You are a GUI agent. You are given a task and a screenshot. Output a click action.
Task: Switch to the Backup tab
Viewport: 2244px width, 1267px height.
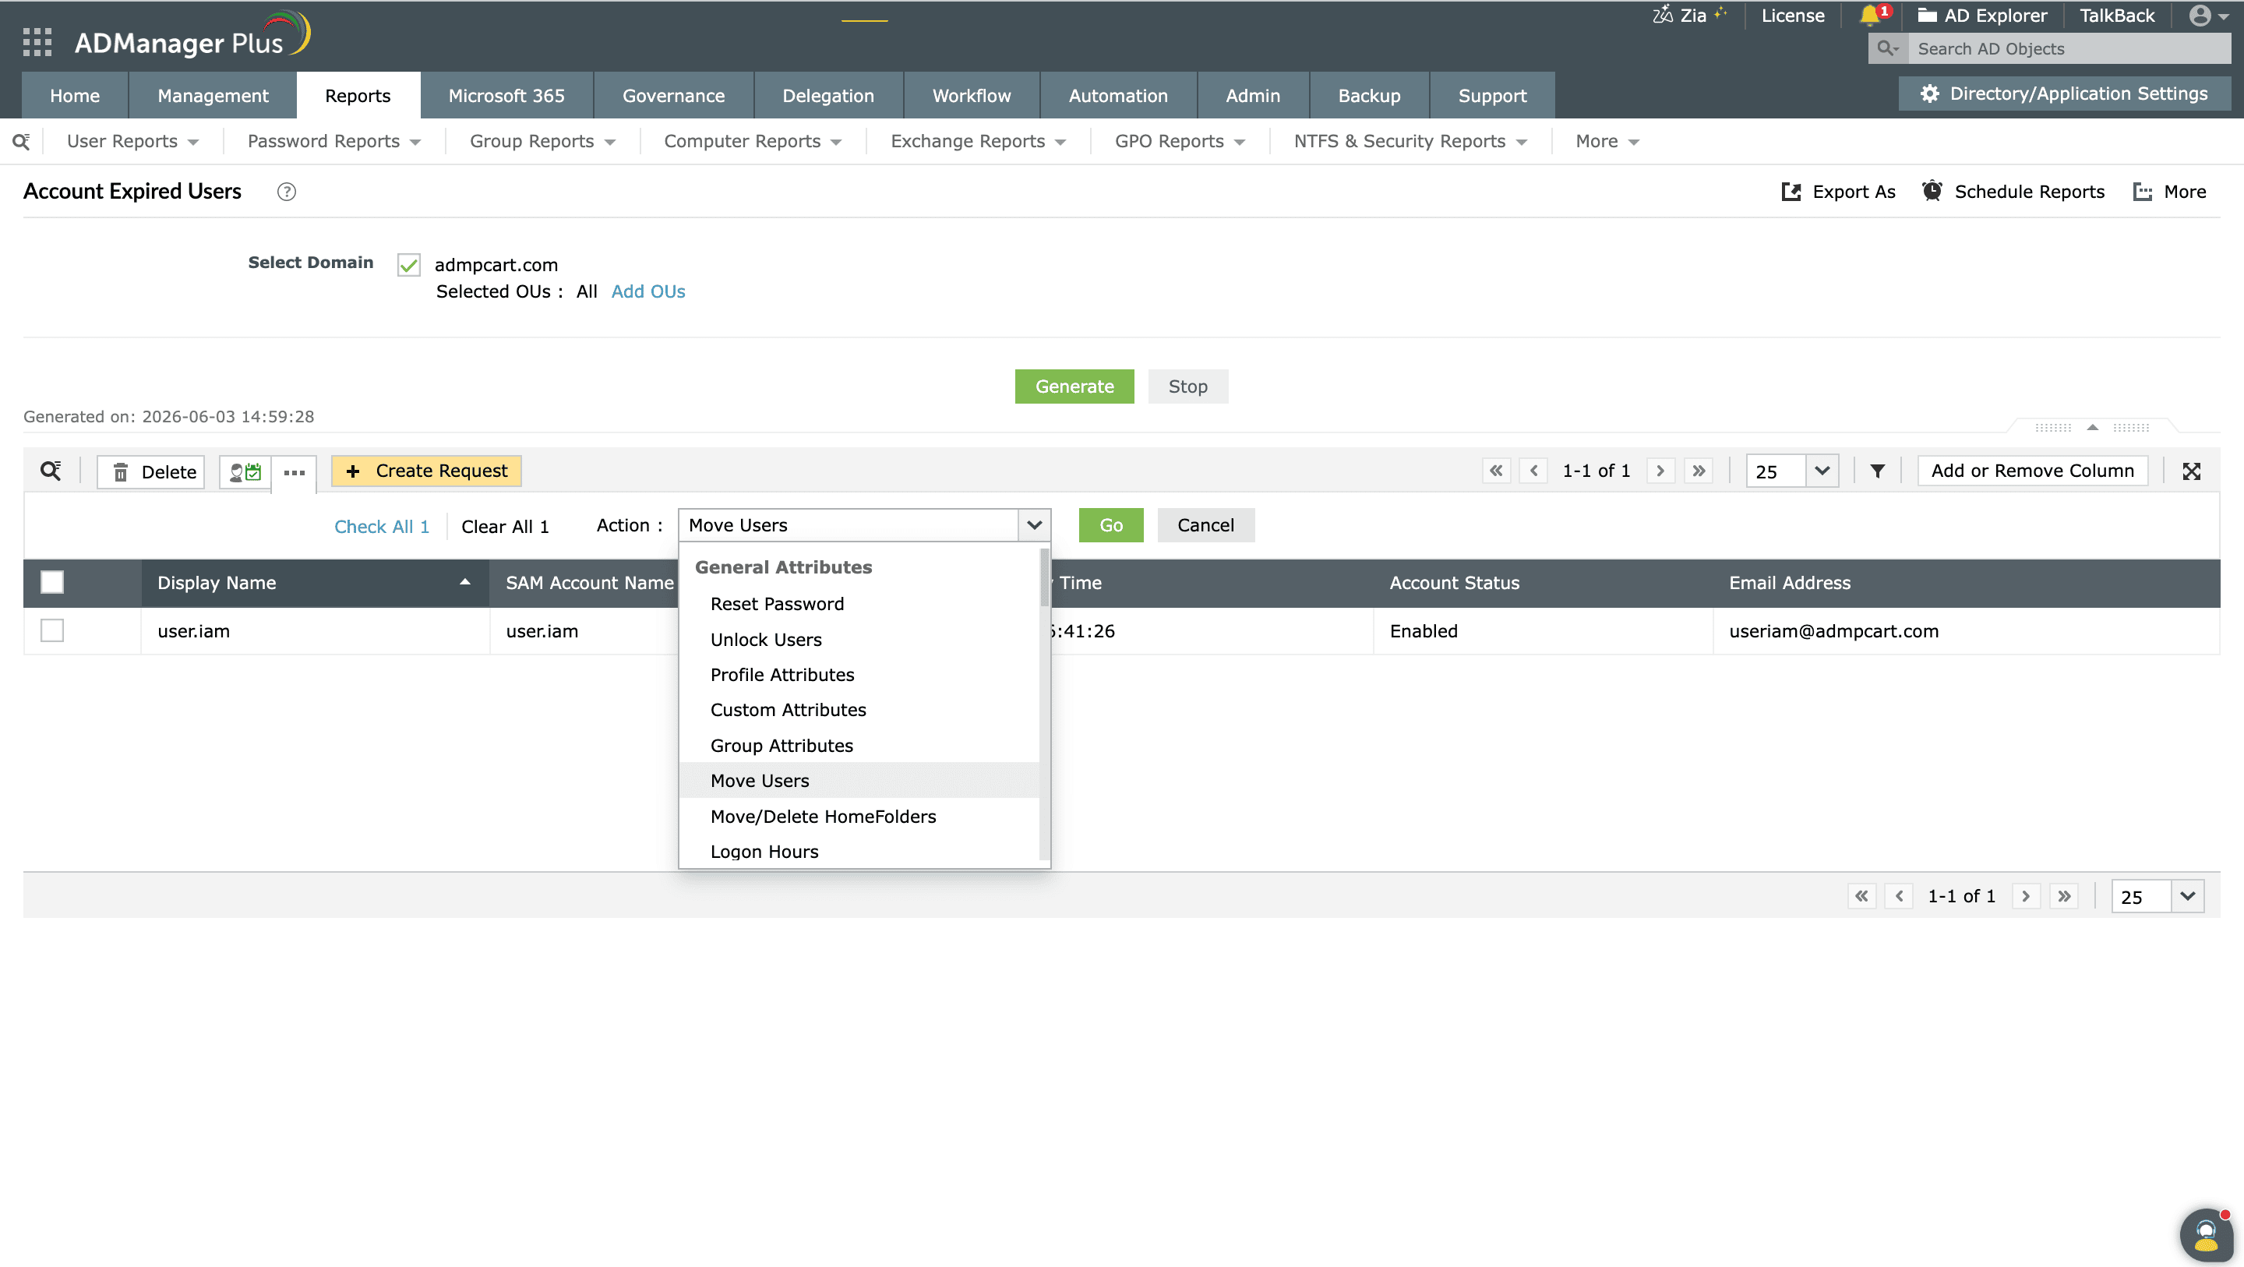(x=1368, y=95)
